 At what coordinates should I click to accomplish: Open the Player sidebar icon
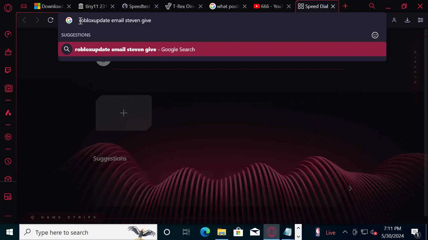coord(8,137)
